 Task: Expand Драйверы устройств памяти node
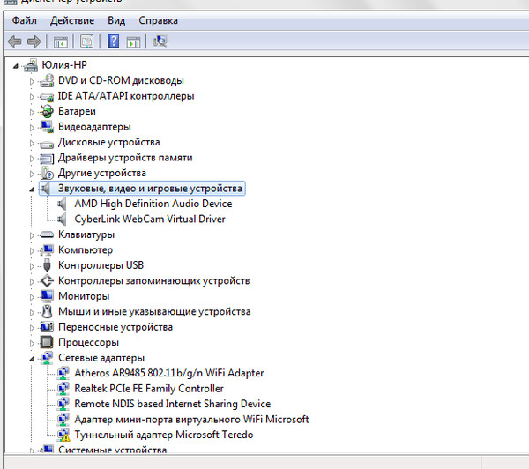click(x=32, y=159)
